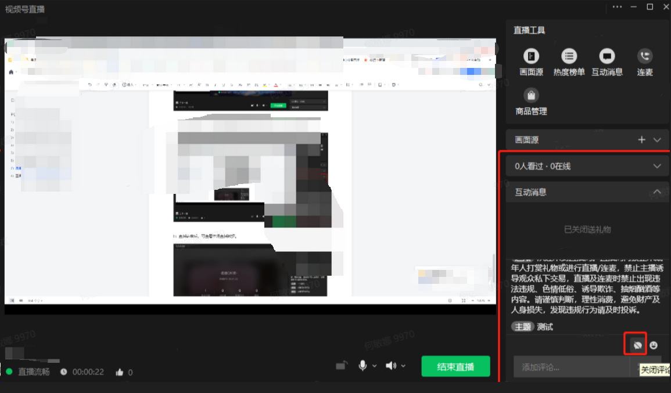Image resolution: width=671 pixels, height=393 pixels.
Task: Open the speaker device dropdown arrow
Action: click(x=403, y=366)
